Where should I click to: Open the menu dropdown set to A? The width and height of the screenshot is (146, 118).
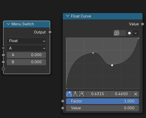click(26, 48)
